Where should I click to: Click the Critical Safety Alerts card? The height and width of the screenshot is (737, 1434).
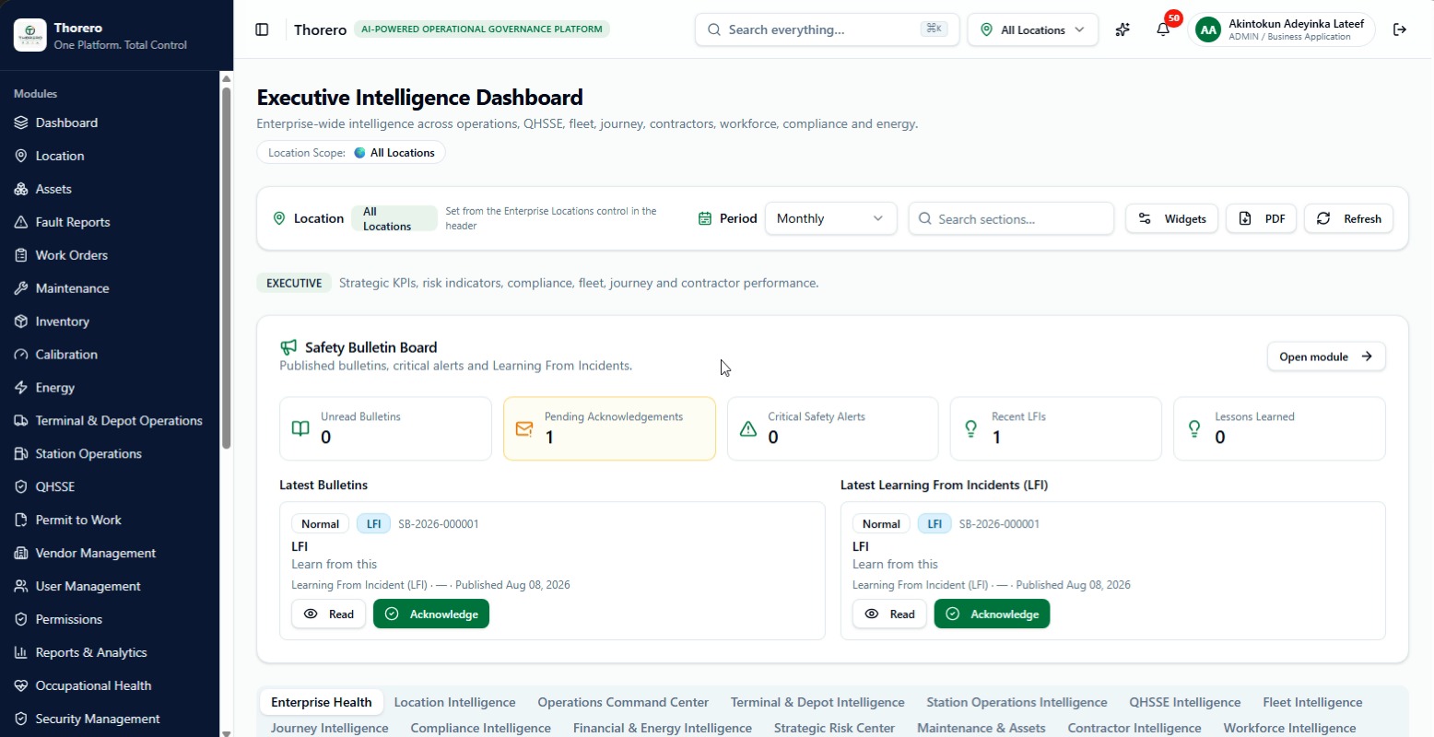click(x=832, y=428)
